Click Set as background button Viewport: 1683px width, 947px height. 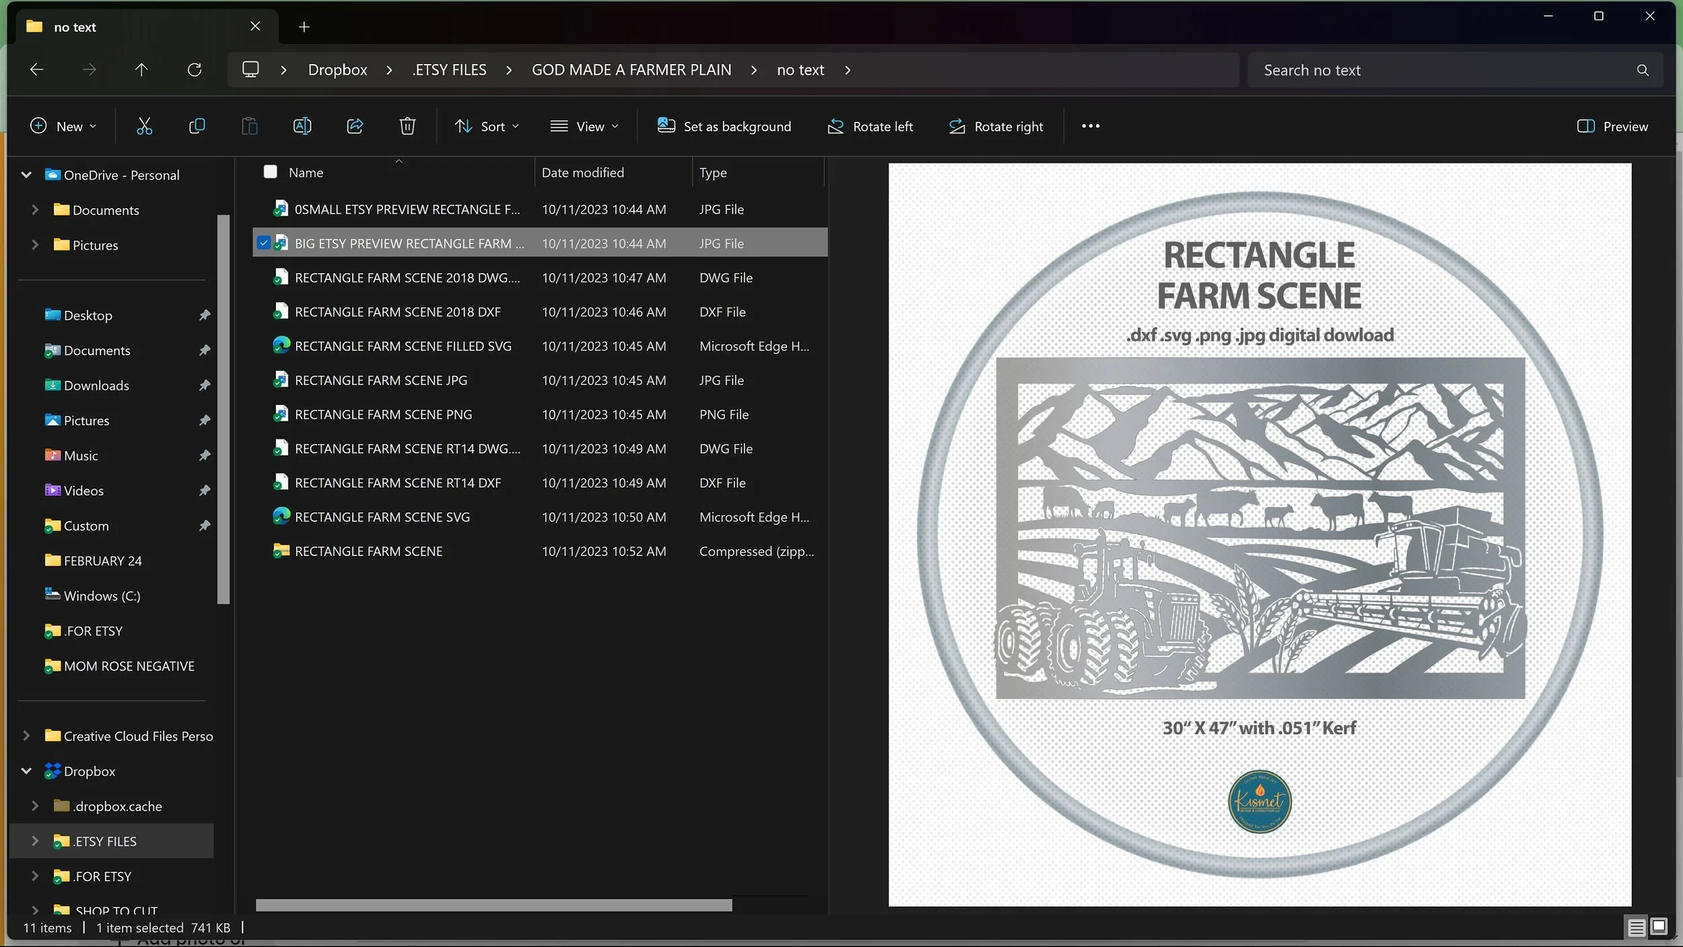724,127
